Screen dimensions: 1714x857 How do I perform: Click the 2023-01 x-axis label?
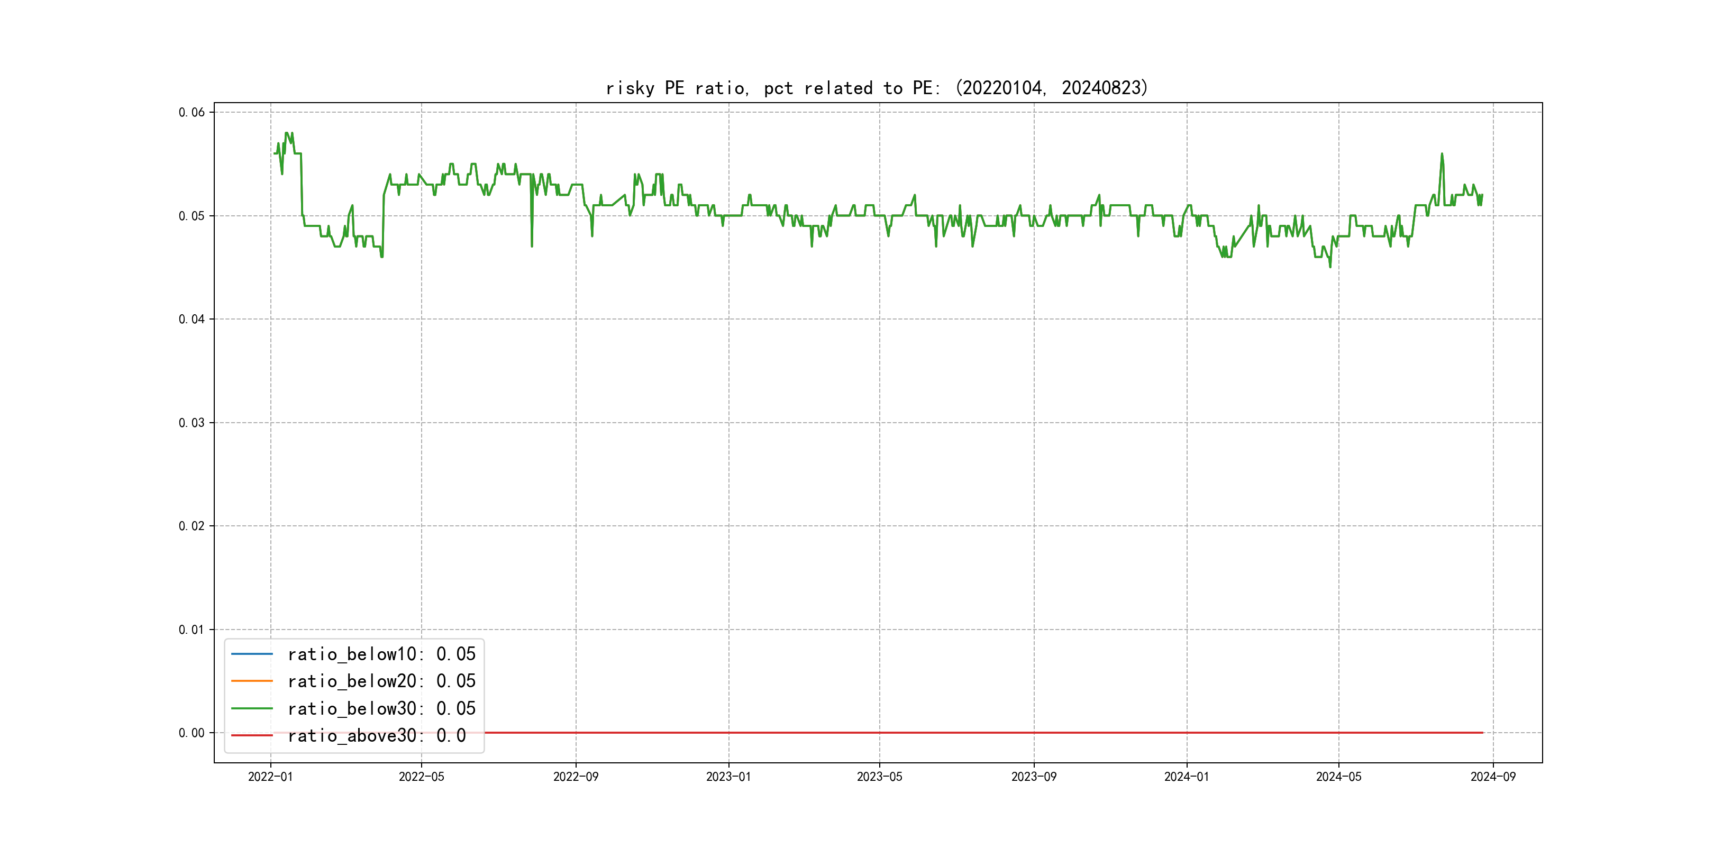728,777
